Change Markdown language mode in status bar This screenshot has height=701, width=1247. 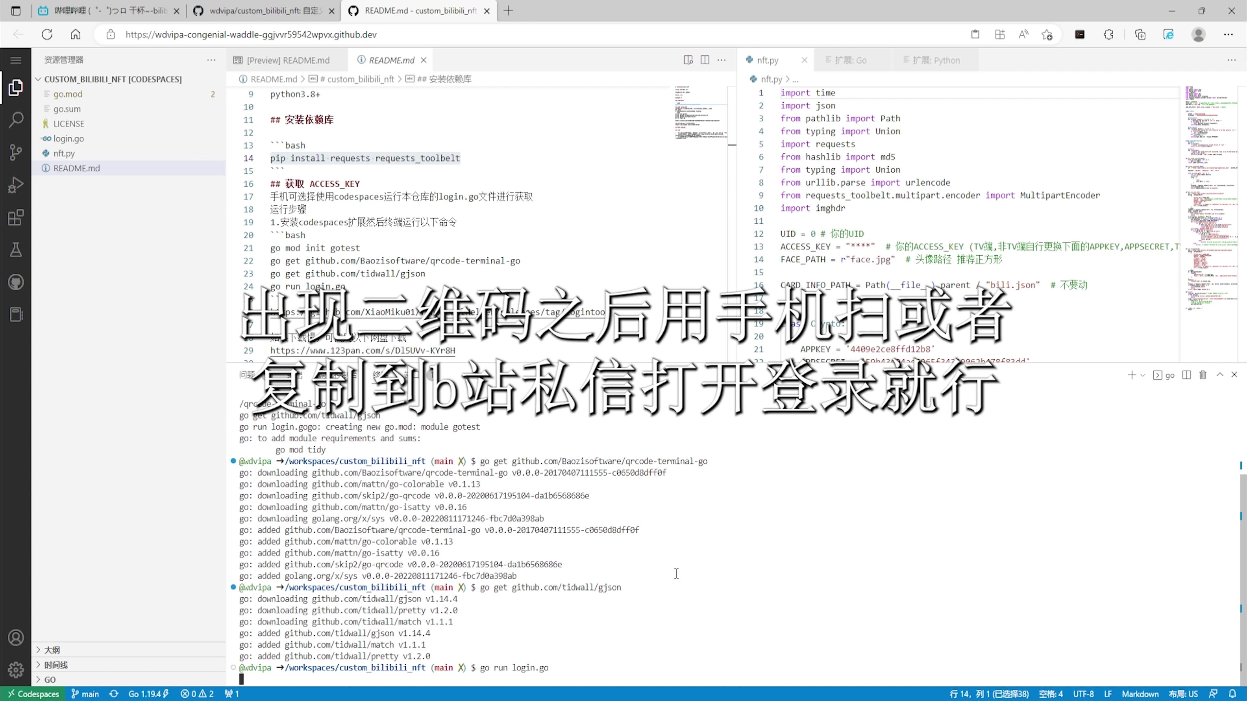click(1140, 694)
